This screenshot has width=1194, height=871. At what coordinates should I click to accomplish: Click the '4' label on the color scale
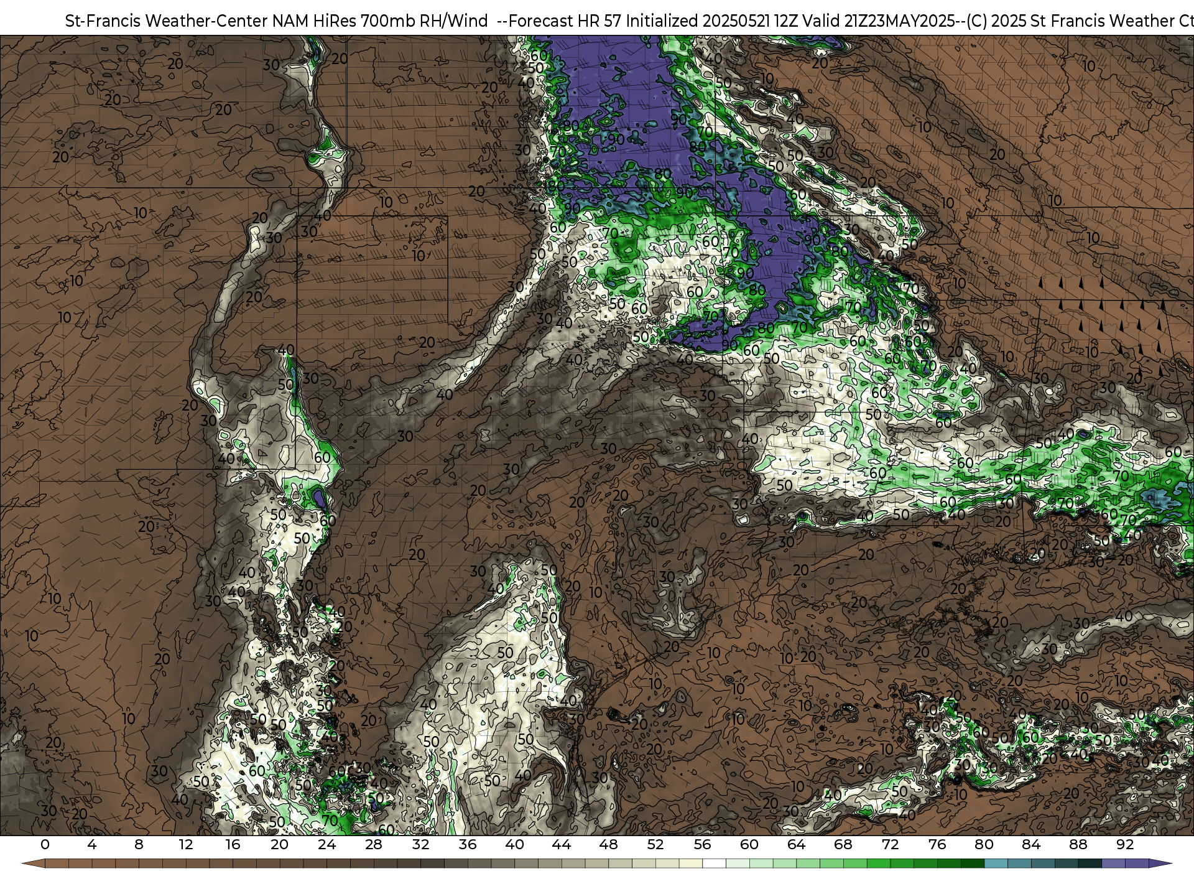tap(92, 845)
